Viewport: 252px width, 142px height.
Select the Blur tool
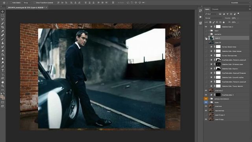click(3, 59)
